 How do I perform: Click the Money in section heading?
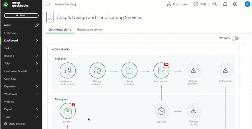[61, 59]
